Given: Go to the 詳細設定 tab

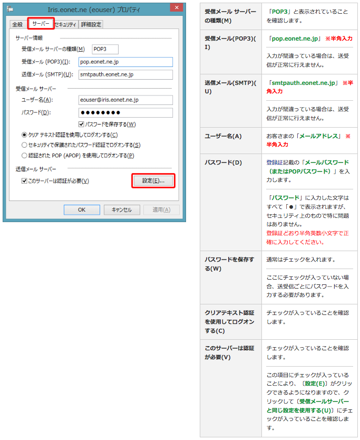Looking at the screenshot, I should click(x=91, y=25).
